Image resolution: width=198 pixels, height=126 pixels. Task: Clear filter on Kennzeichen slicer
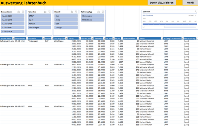coord(23,12)
